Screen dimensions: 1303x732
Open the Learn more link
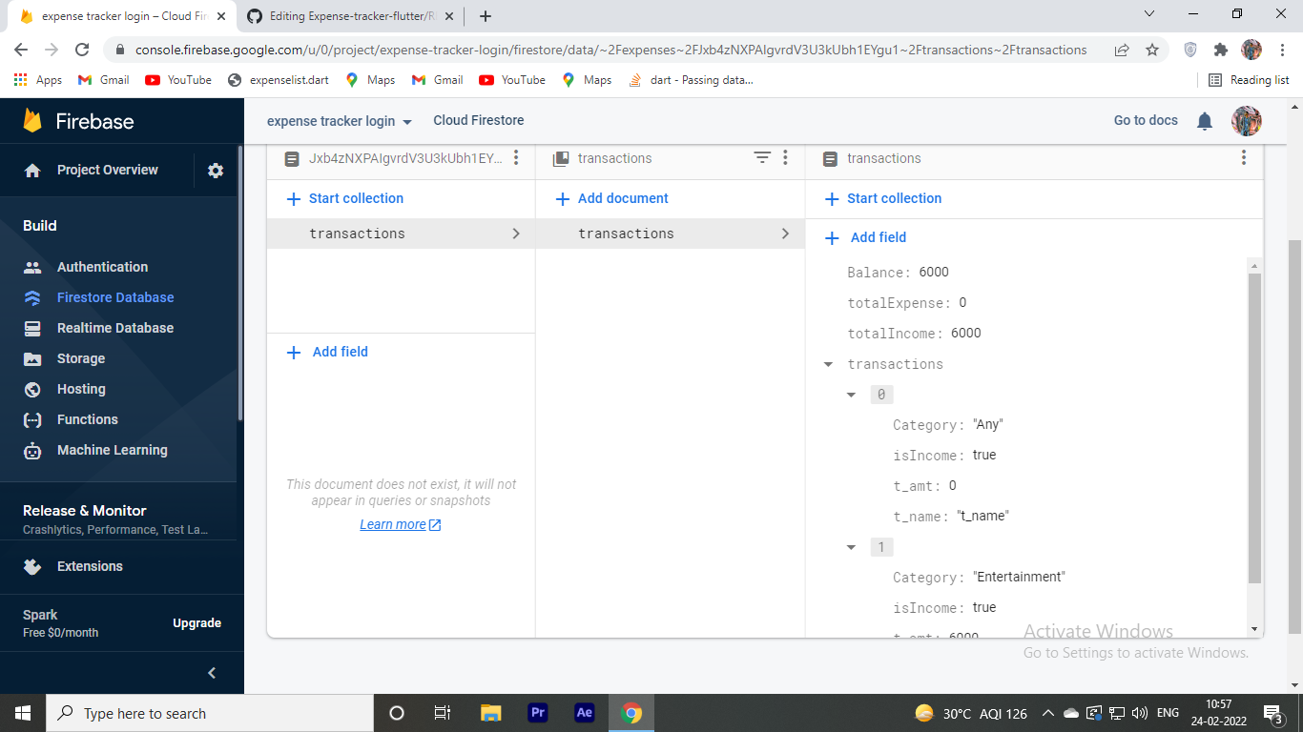point(394,524)
